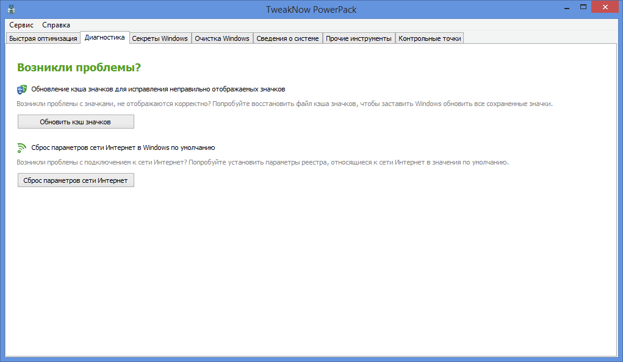Maximize the TweakNow PowerPack window
Image resolution: width=623 pixels, height=362 pixels.
583,7
